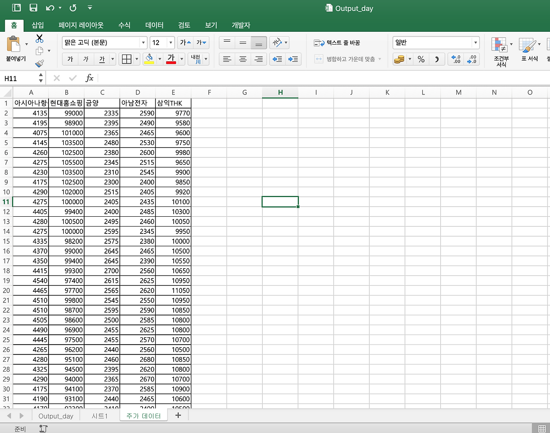Expand the fill color dropdown arrow

pyautogui.click(x=160, y=59)
